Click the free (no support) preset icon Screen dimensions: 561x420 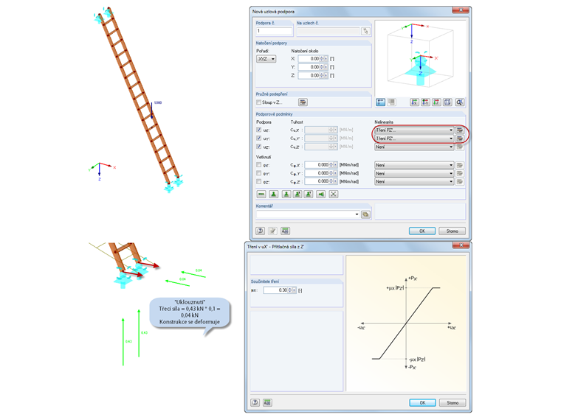(261, 195)
